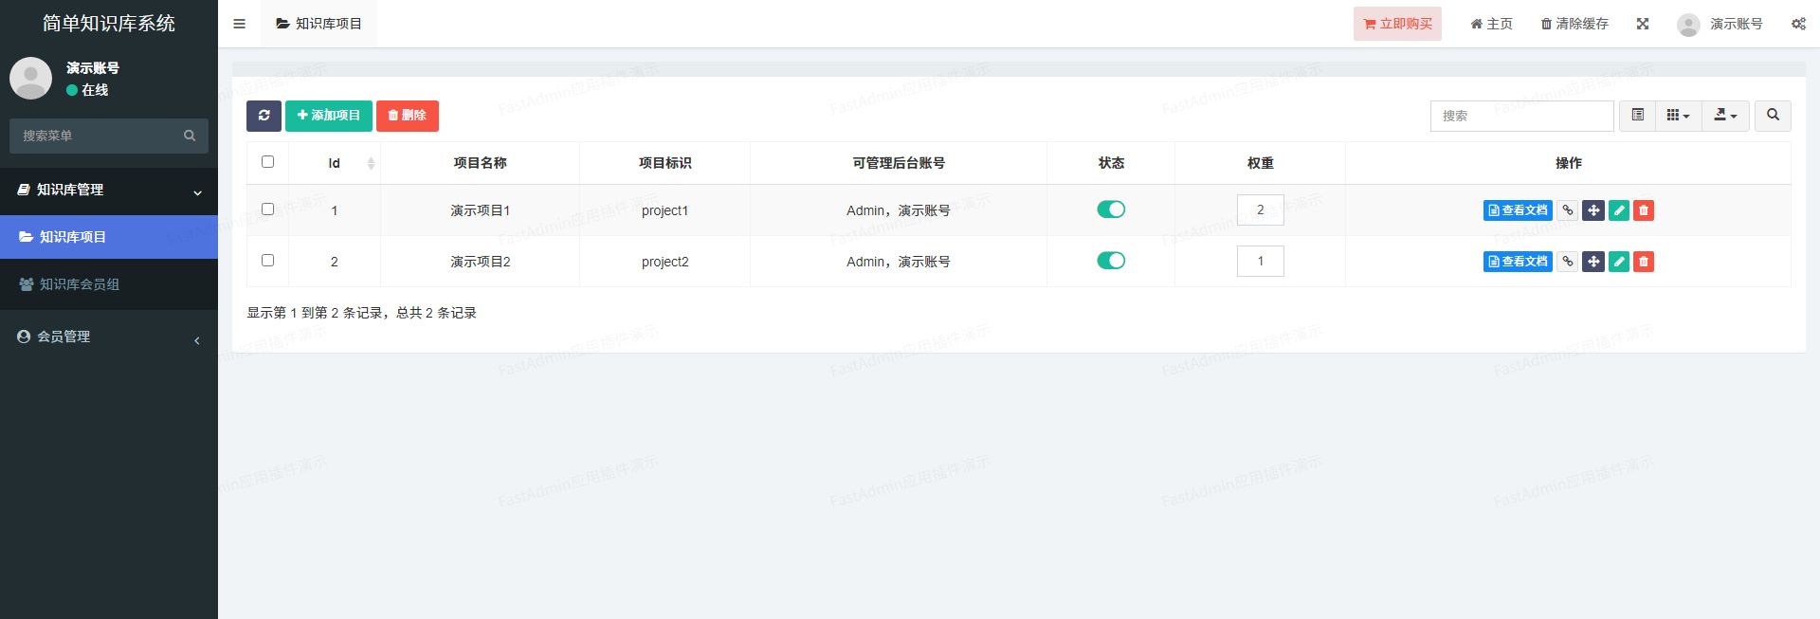Edit 演示项目1 with green pencil icon
This screenshot has width=1820, height=619.
1619,210
